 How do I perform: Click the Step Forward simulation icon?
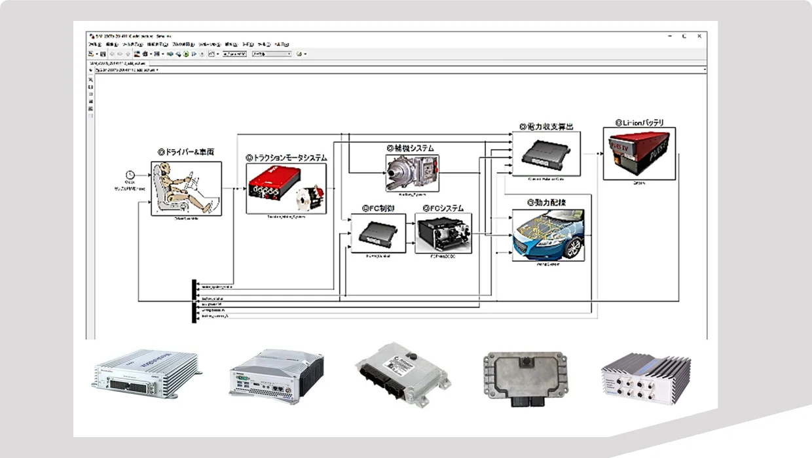click(194, 54)
